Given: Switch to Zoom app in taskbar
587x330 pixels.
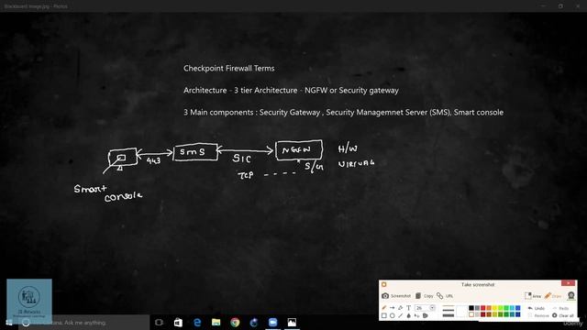Looking at the screenshot, I should [273, 323].
